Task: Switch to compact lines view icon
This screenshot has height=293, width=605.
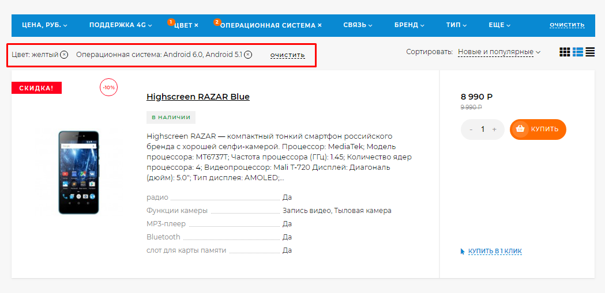Action: pos(590,52)
